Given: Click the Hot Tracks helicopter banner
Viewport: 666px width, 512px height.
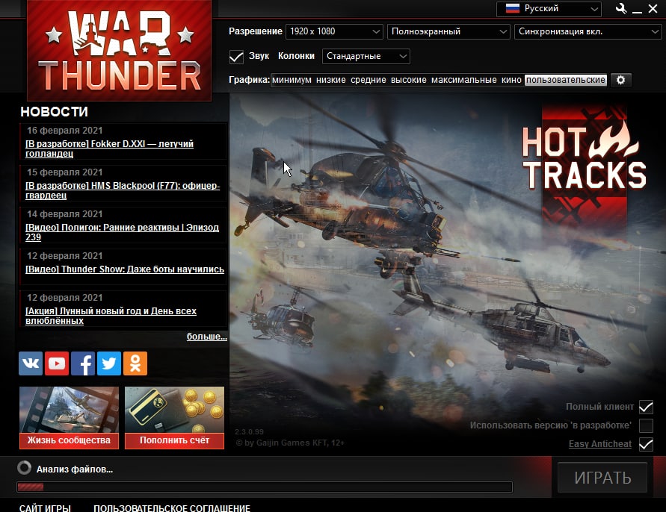Looking at the screenshot, I should pos(448,275).
